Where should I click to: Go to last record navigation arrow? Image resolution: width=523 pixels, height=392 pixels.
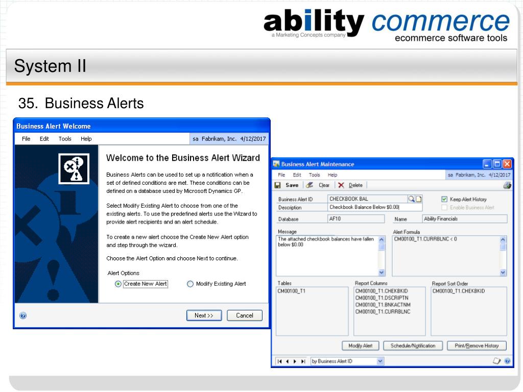point(303,361)
